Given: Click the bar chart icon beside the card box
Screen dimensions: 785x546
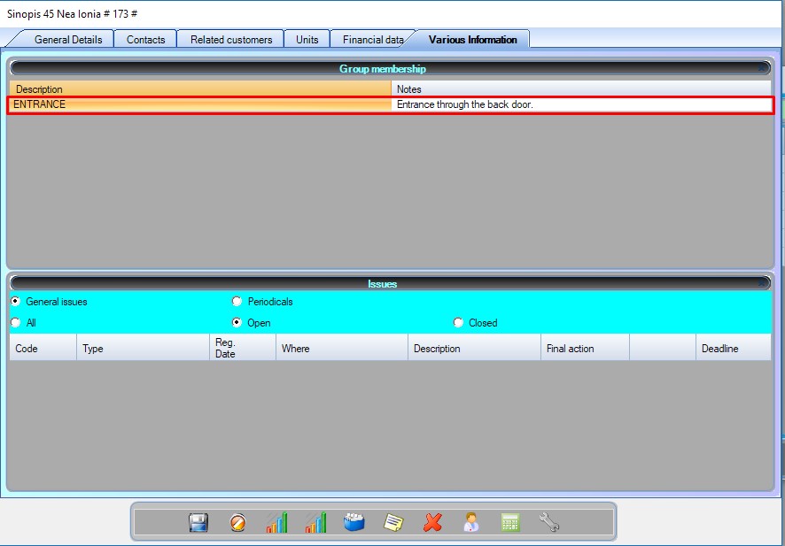Looking at the screenshot, I should pos(315,523).
